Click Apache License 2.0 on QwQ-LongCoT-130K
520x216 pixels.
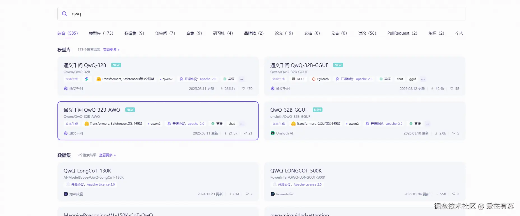101,184
